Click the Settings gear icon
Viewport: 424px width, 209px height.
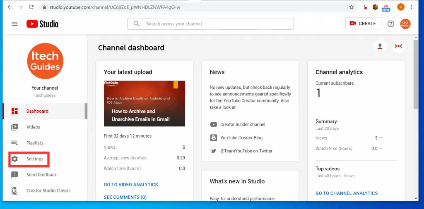14,159
